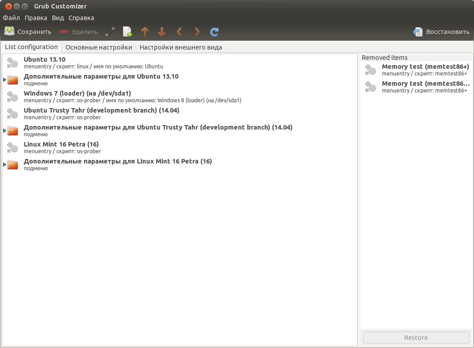Click the Save icon in the toolbar
The height and width of the screenshot is (348, 474).
coord(9,31)
